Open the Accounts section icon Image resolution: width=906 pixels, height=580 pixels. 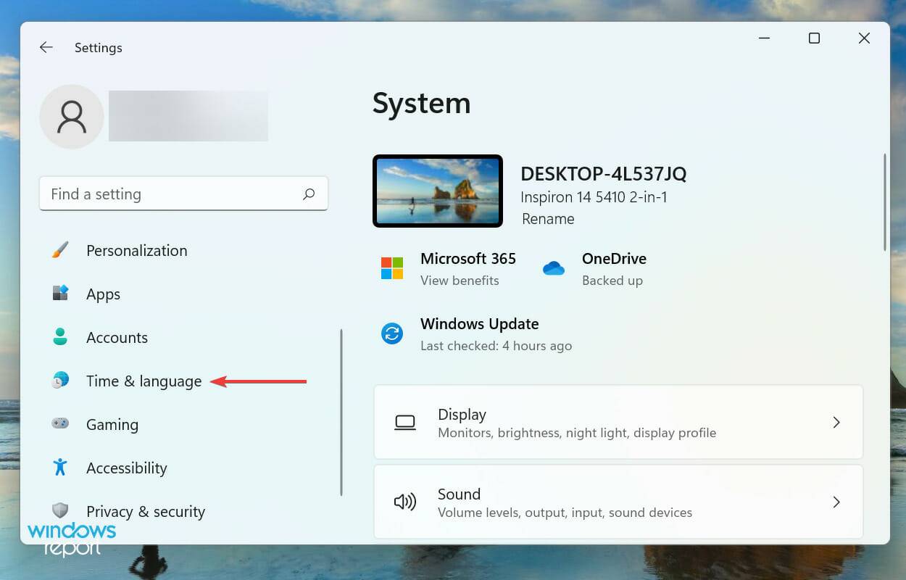click(x=59, y=337)
